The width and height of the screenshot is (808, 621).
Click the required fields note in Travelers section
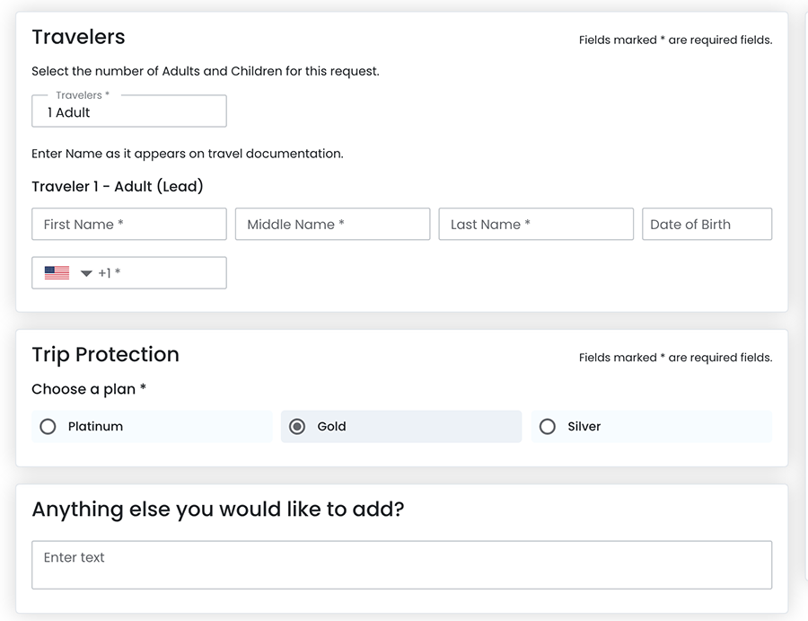point(675,40)
